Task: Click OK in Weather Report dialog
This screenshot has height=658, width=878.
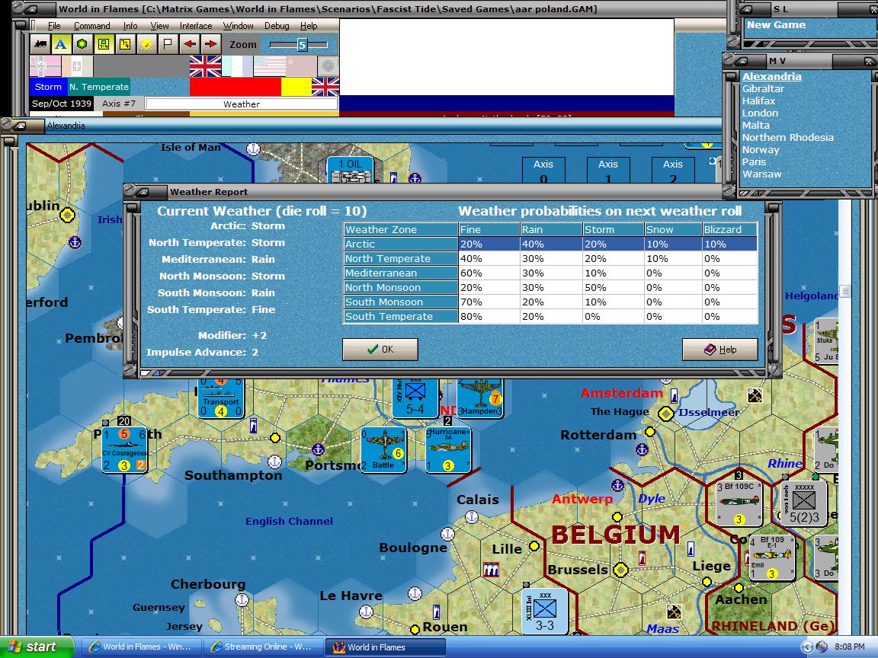Action: [380, 349]
